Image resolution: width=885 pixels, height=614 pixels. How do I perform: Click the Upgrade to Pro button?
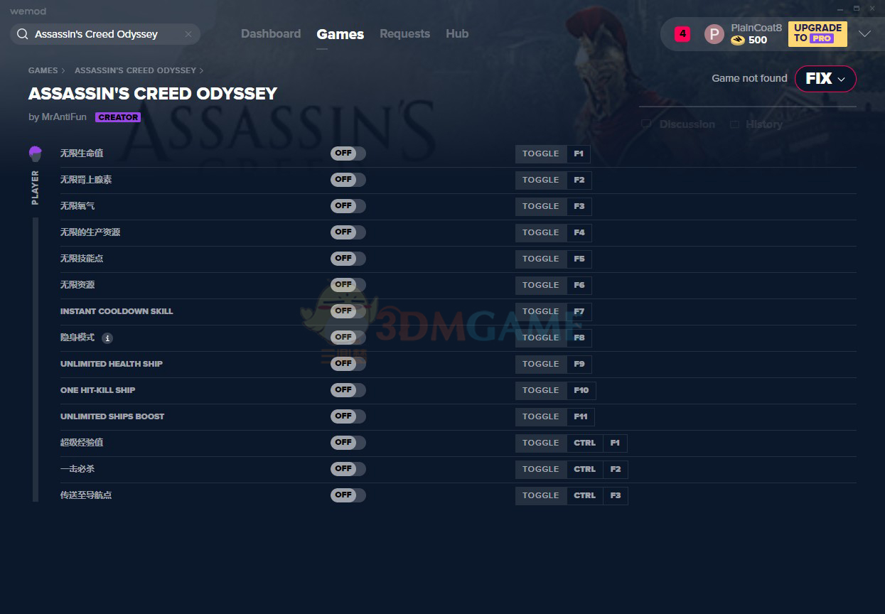point(817,33)
